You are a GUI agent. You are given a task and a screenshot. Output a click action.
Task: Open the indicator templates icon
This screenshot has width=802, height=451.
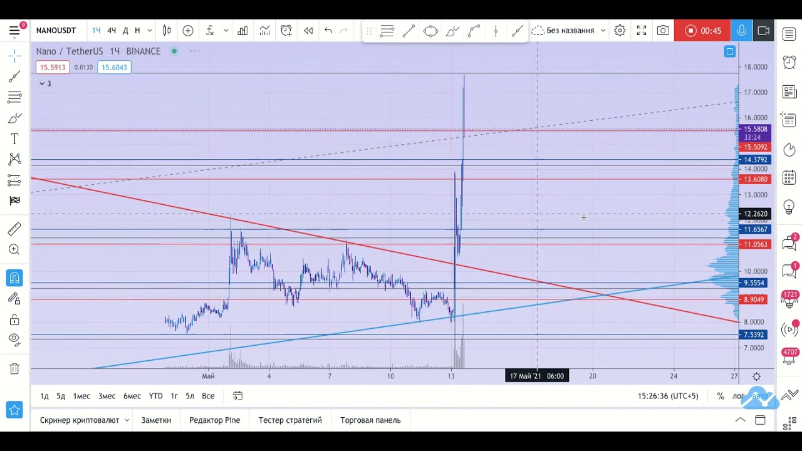264,31
